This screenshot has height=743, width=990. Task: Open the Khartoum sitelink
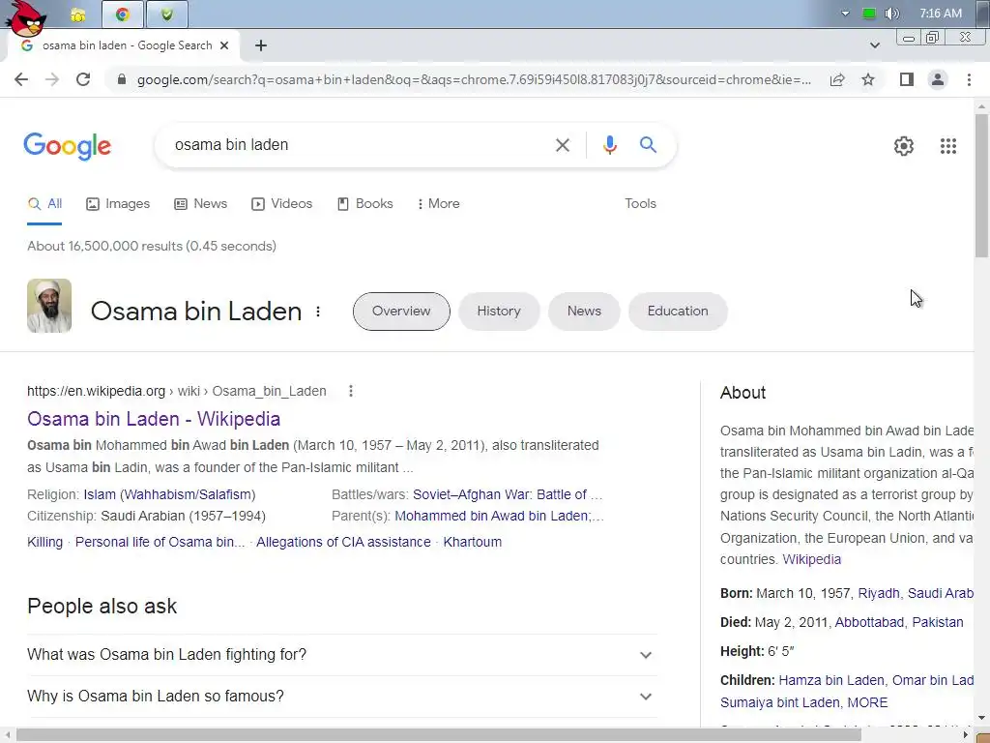472,542
